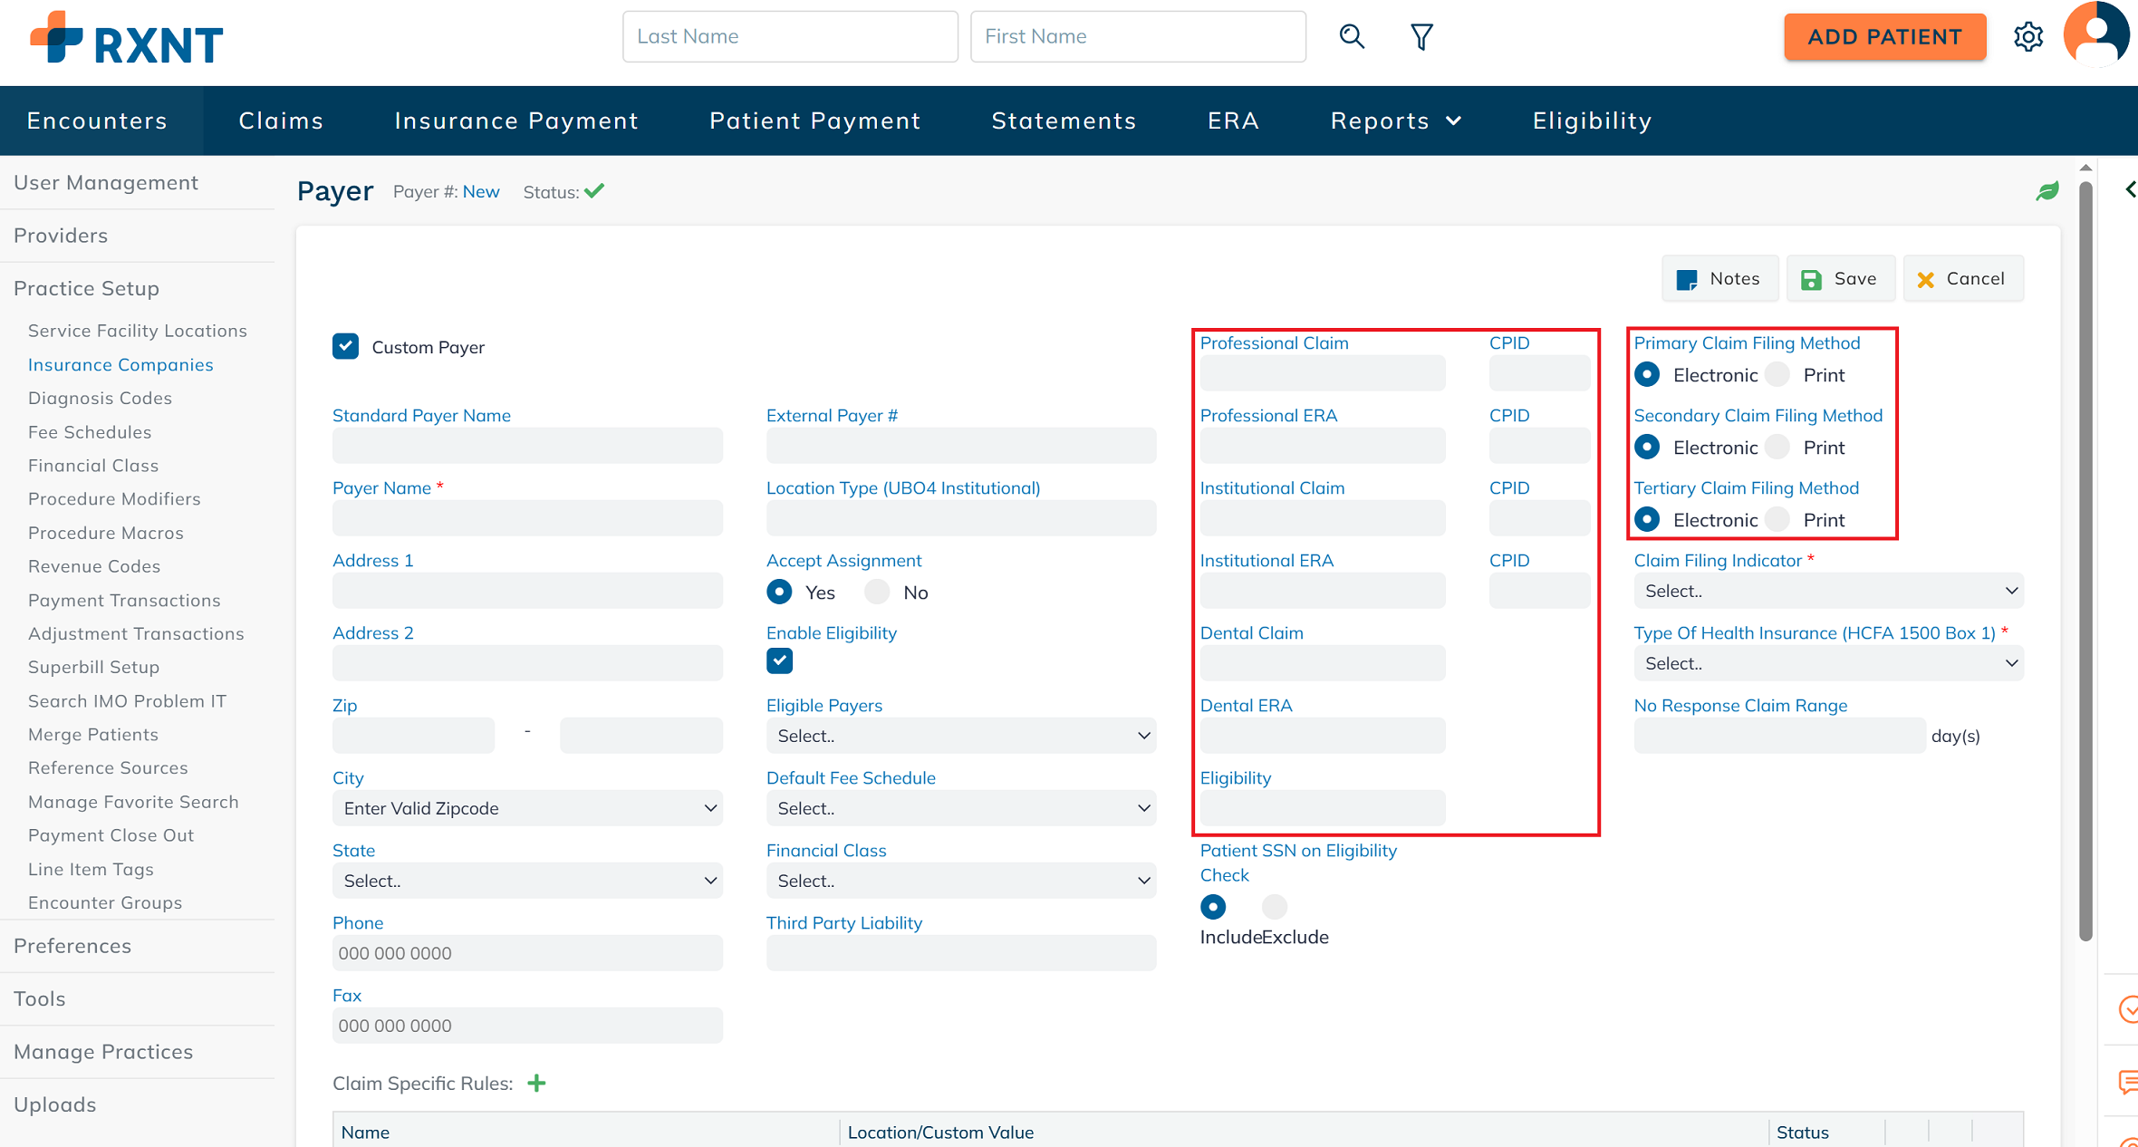Toggle the Enable Eligibility checkbox
Image resolution: width=2138 pixels, height=1147 pixels.
tap(779, 661)
